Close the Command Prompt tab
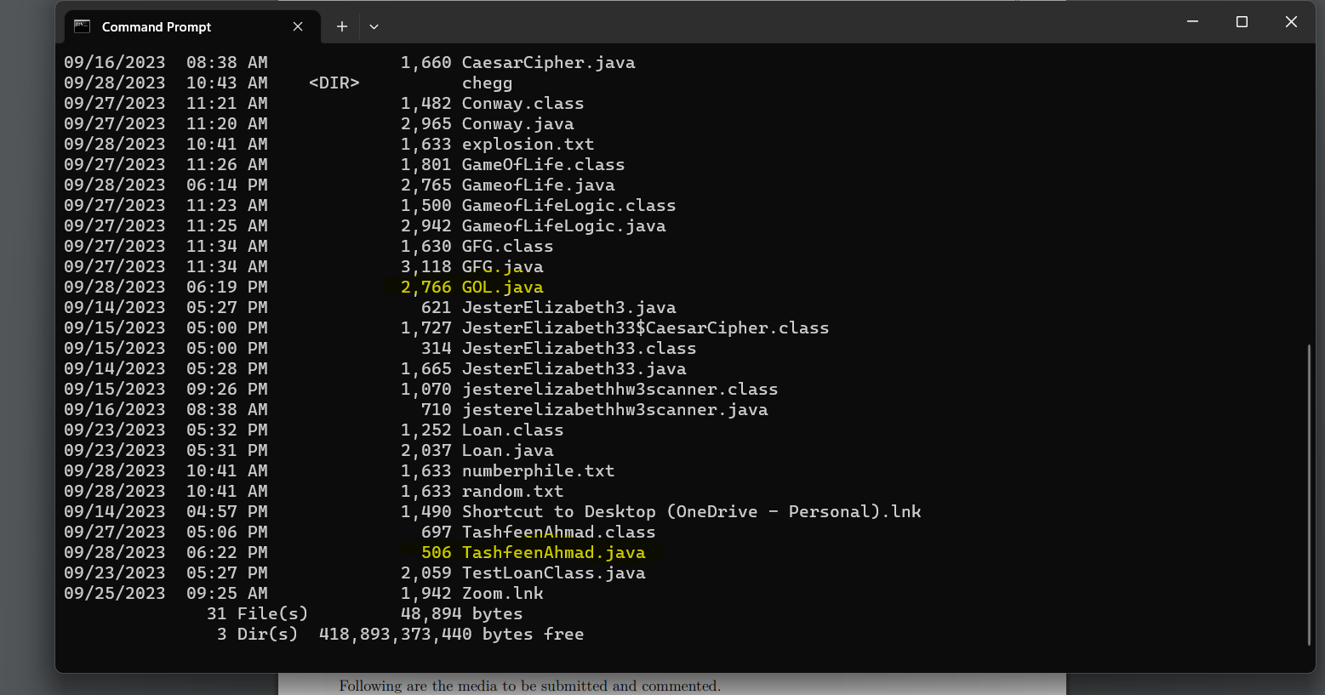This screenshot has width=1325, height=695. (297, 26)
